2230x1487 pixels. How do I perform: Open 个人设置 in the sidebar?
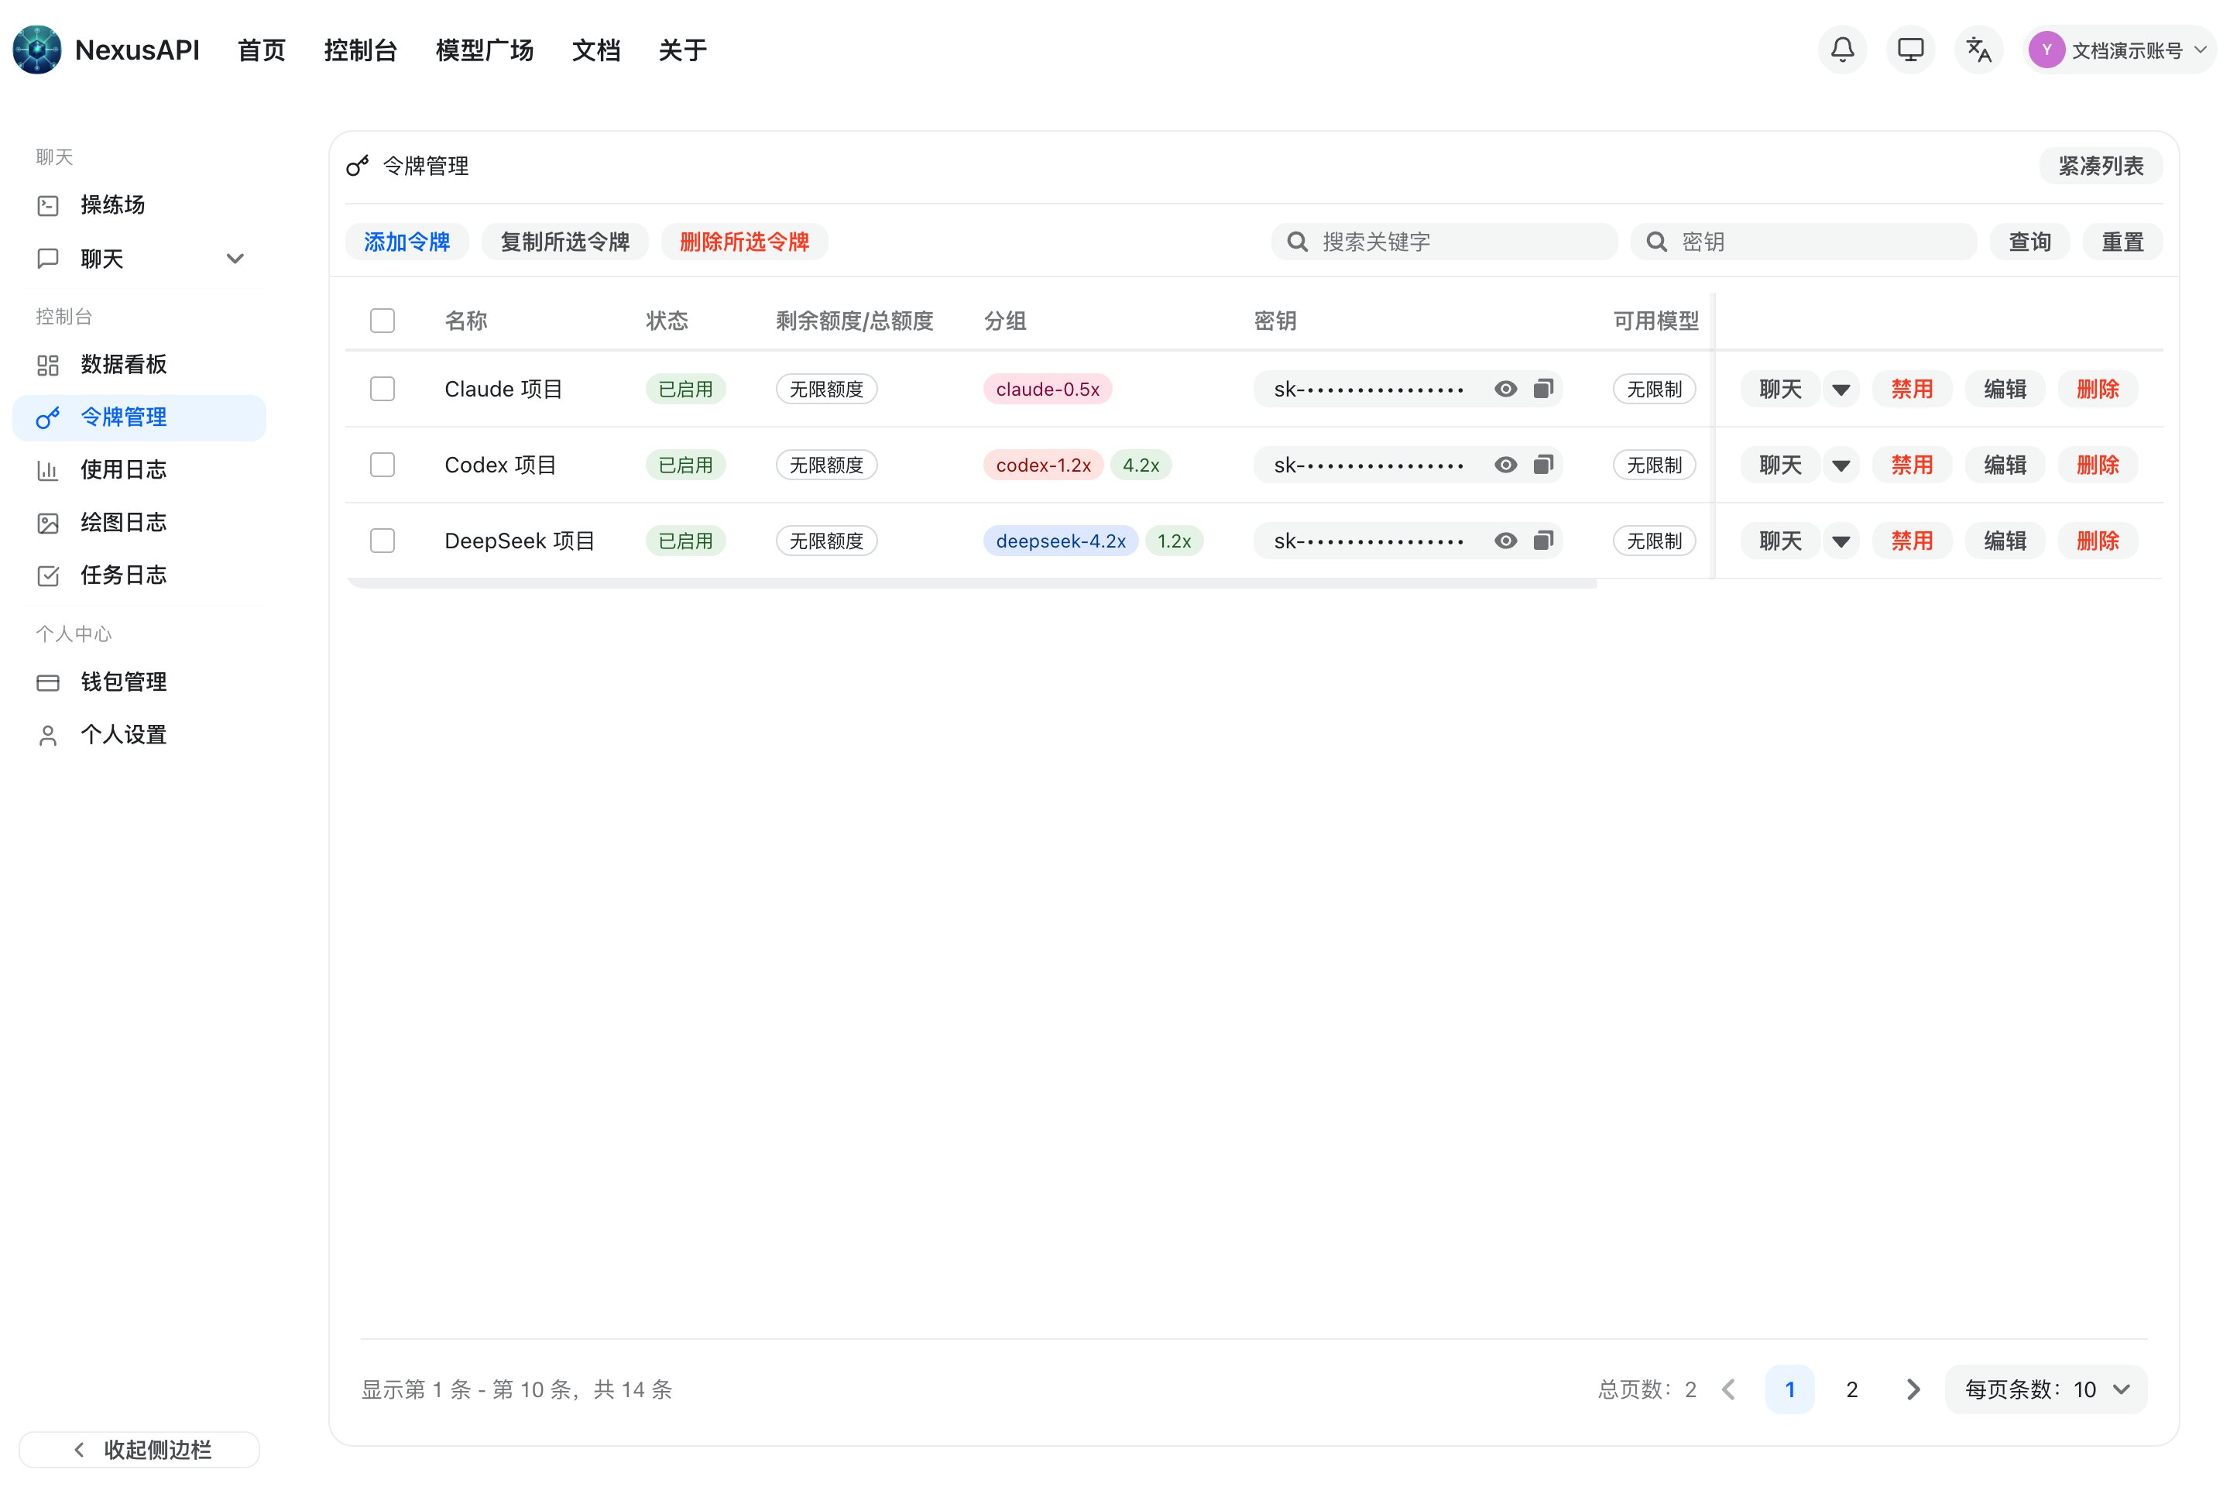click(x=139, y=735)
